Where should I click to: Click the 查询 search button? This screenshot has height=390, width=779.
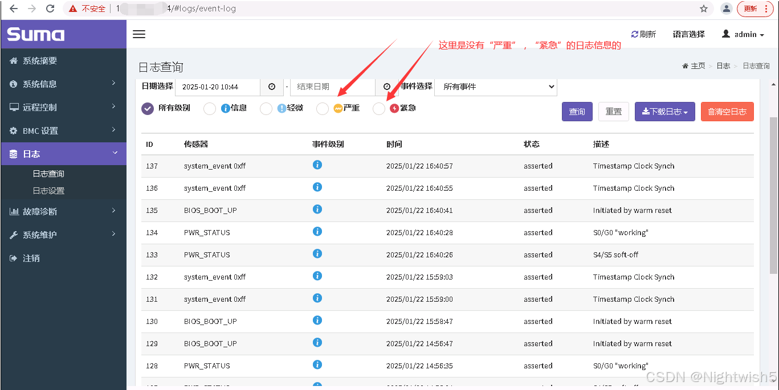click(x=577, y=112)
